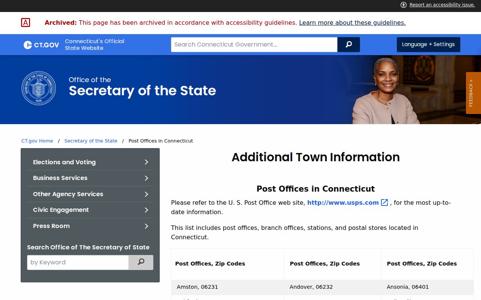This screenshot has height=300, width=481.
Task: Click the 'Amston, 06231' table cell
Action: [227, 287]
